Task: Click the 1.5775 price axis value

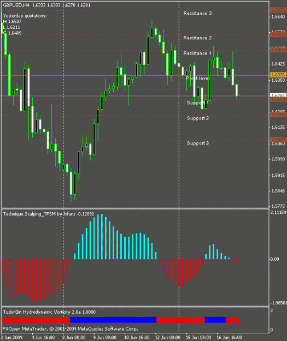Action: [278, 206]
